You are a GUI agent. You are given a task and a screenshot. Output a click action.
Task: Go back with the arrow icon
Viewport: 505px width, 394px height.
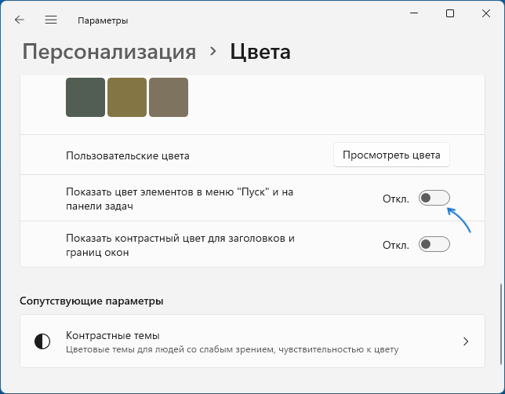pos(20,20)
